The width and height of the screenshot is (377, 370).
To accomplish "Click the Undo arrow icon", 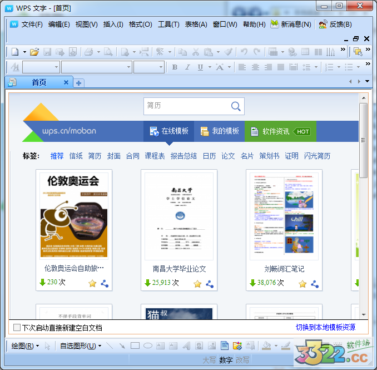I will 244,52.
